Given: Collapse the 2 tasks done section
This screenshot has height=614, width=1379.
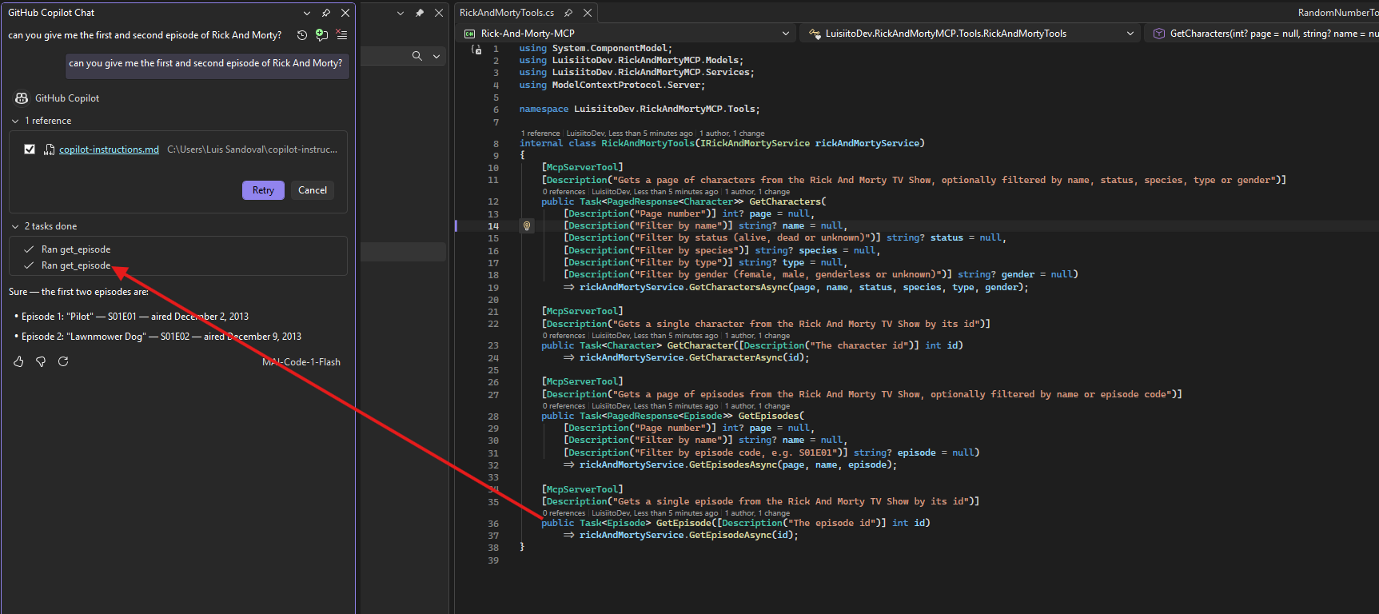Looking at the screenshot, I should pyautogui.click(x=15, y=226).
